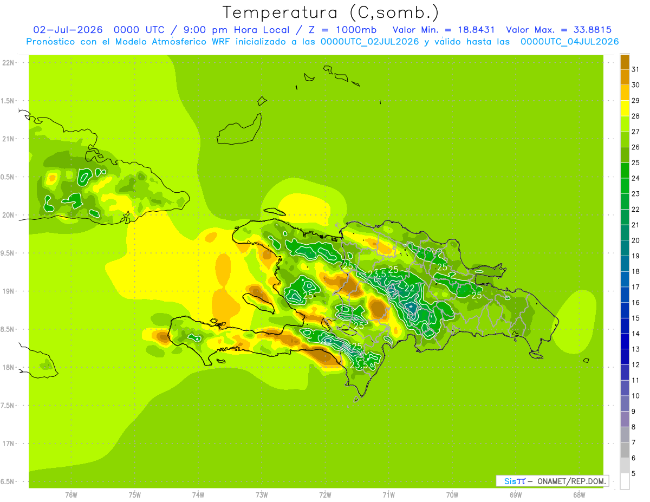Pick the teal legend swatch between 19 and 20
The image size is (650, 502).
(x=625, y=248)
